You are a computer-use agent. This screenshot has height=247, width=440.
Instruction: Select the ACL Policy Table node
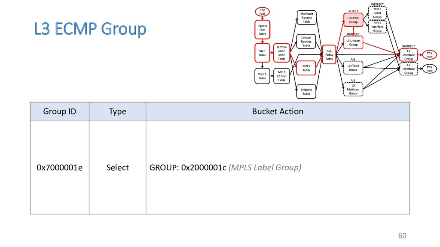pos(329,54)
